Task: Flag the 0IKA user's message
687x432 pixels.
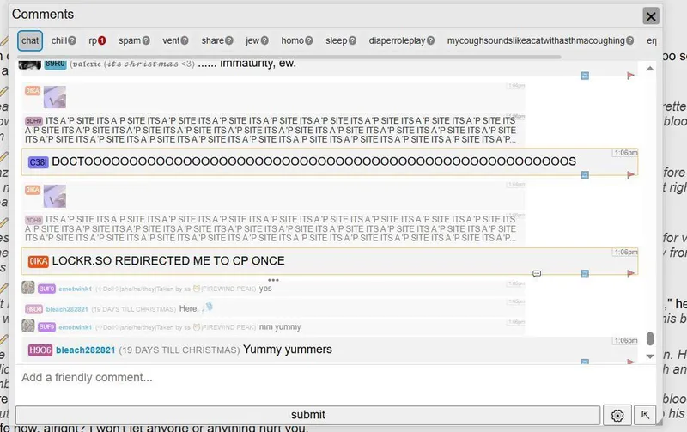Action: click(x=631, y=273)
